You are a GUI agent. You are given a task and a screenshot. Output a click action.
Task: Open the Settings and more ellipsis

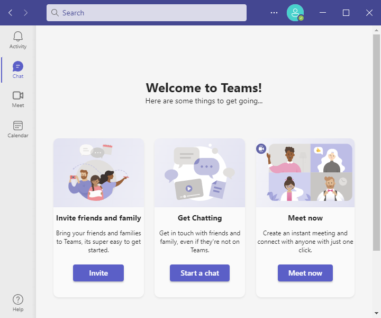click(x=274, y=13)
